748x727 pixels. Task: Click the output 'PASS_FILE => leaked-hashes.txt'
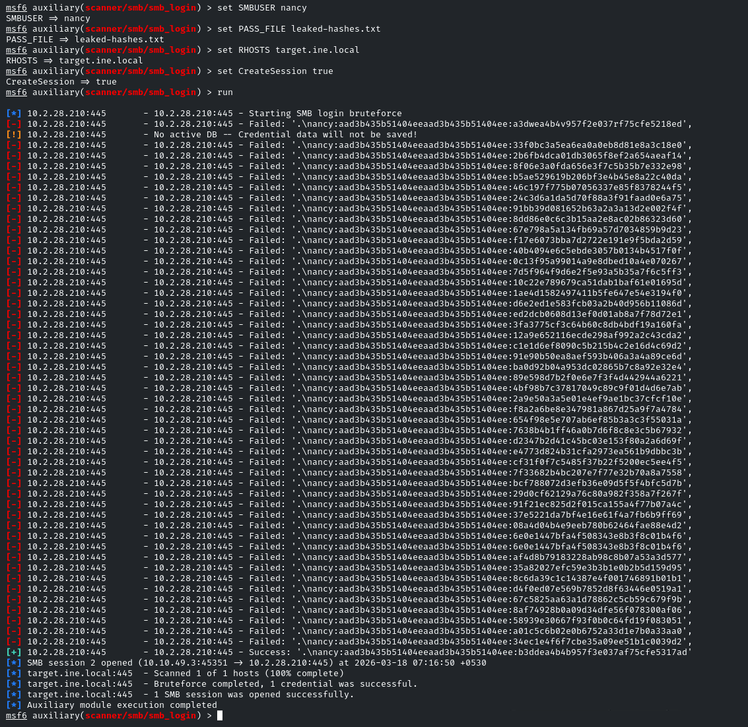pyautogui.click(x=85, y=39)
